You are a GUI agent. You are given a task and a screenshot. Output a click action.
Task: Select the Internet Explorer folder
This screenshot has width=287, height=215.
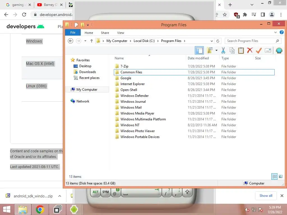tap(133, 84)
